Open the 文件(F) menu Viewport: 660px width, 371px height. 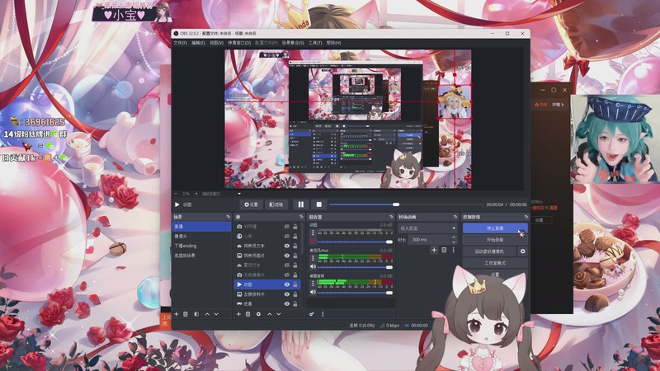(181, 43)
